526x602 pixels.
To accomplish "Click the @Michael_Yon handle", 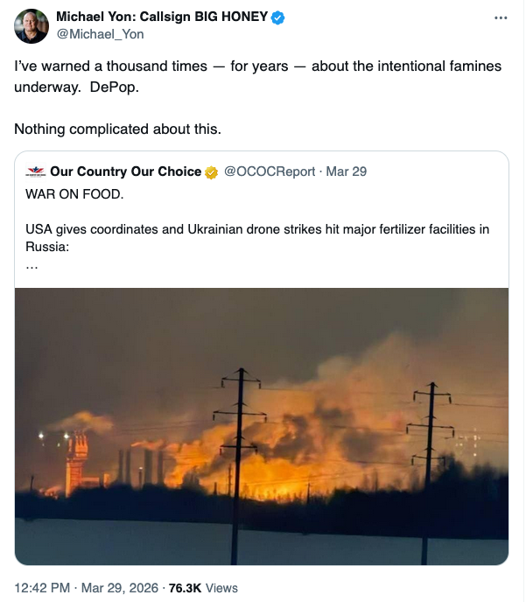I will [x=100, y=34].
